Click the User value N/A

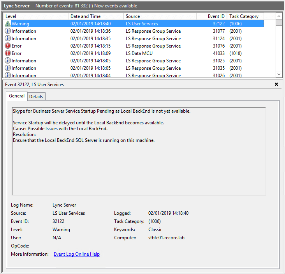pyautogui.click(x=57, y=238)
